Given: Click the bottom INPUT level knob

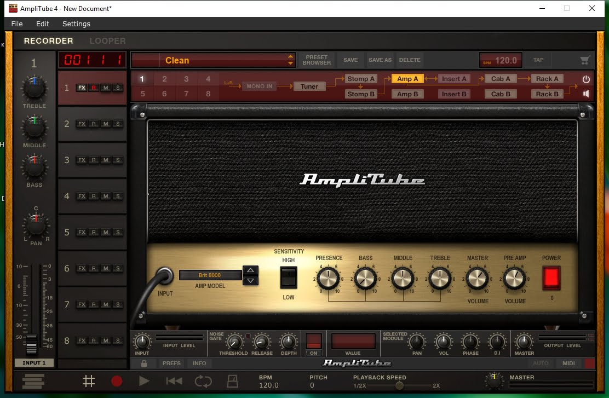Looking at the screenshot, I should click(142, 342).
